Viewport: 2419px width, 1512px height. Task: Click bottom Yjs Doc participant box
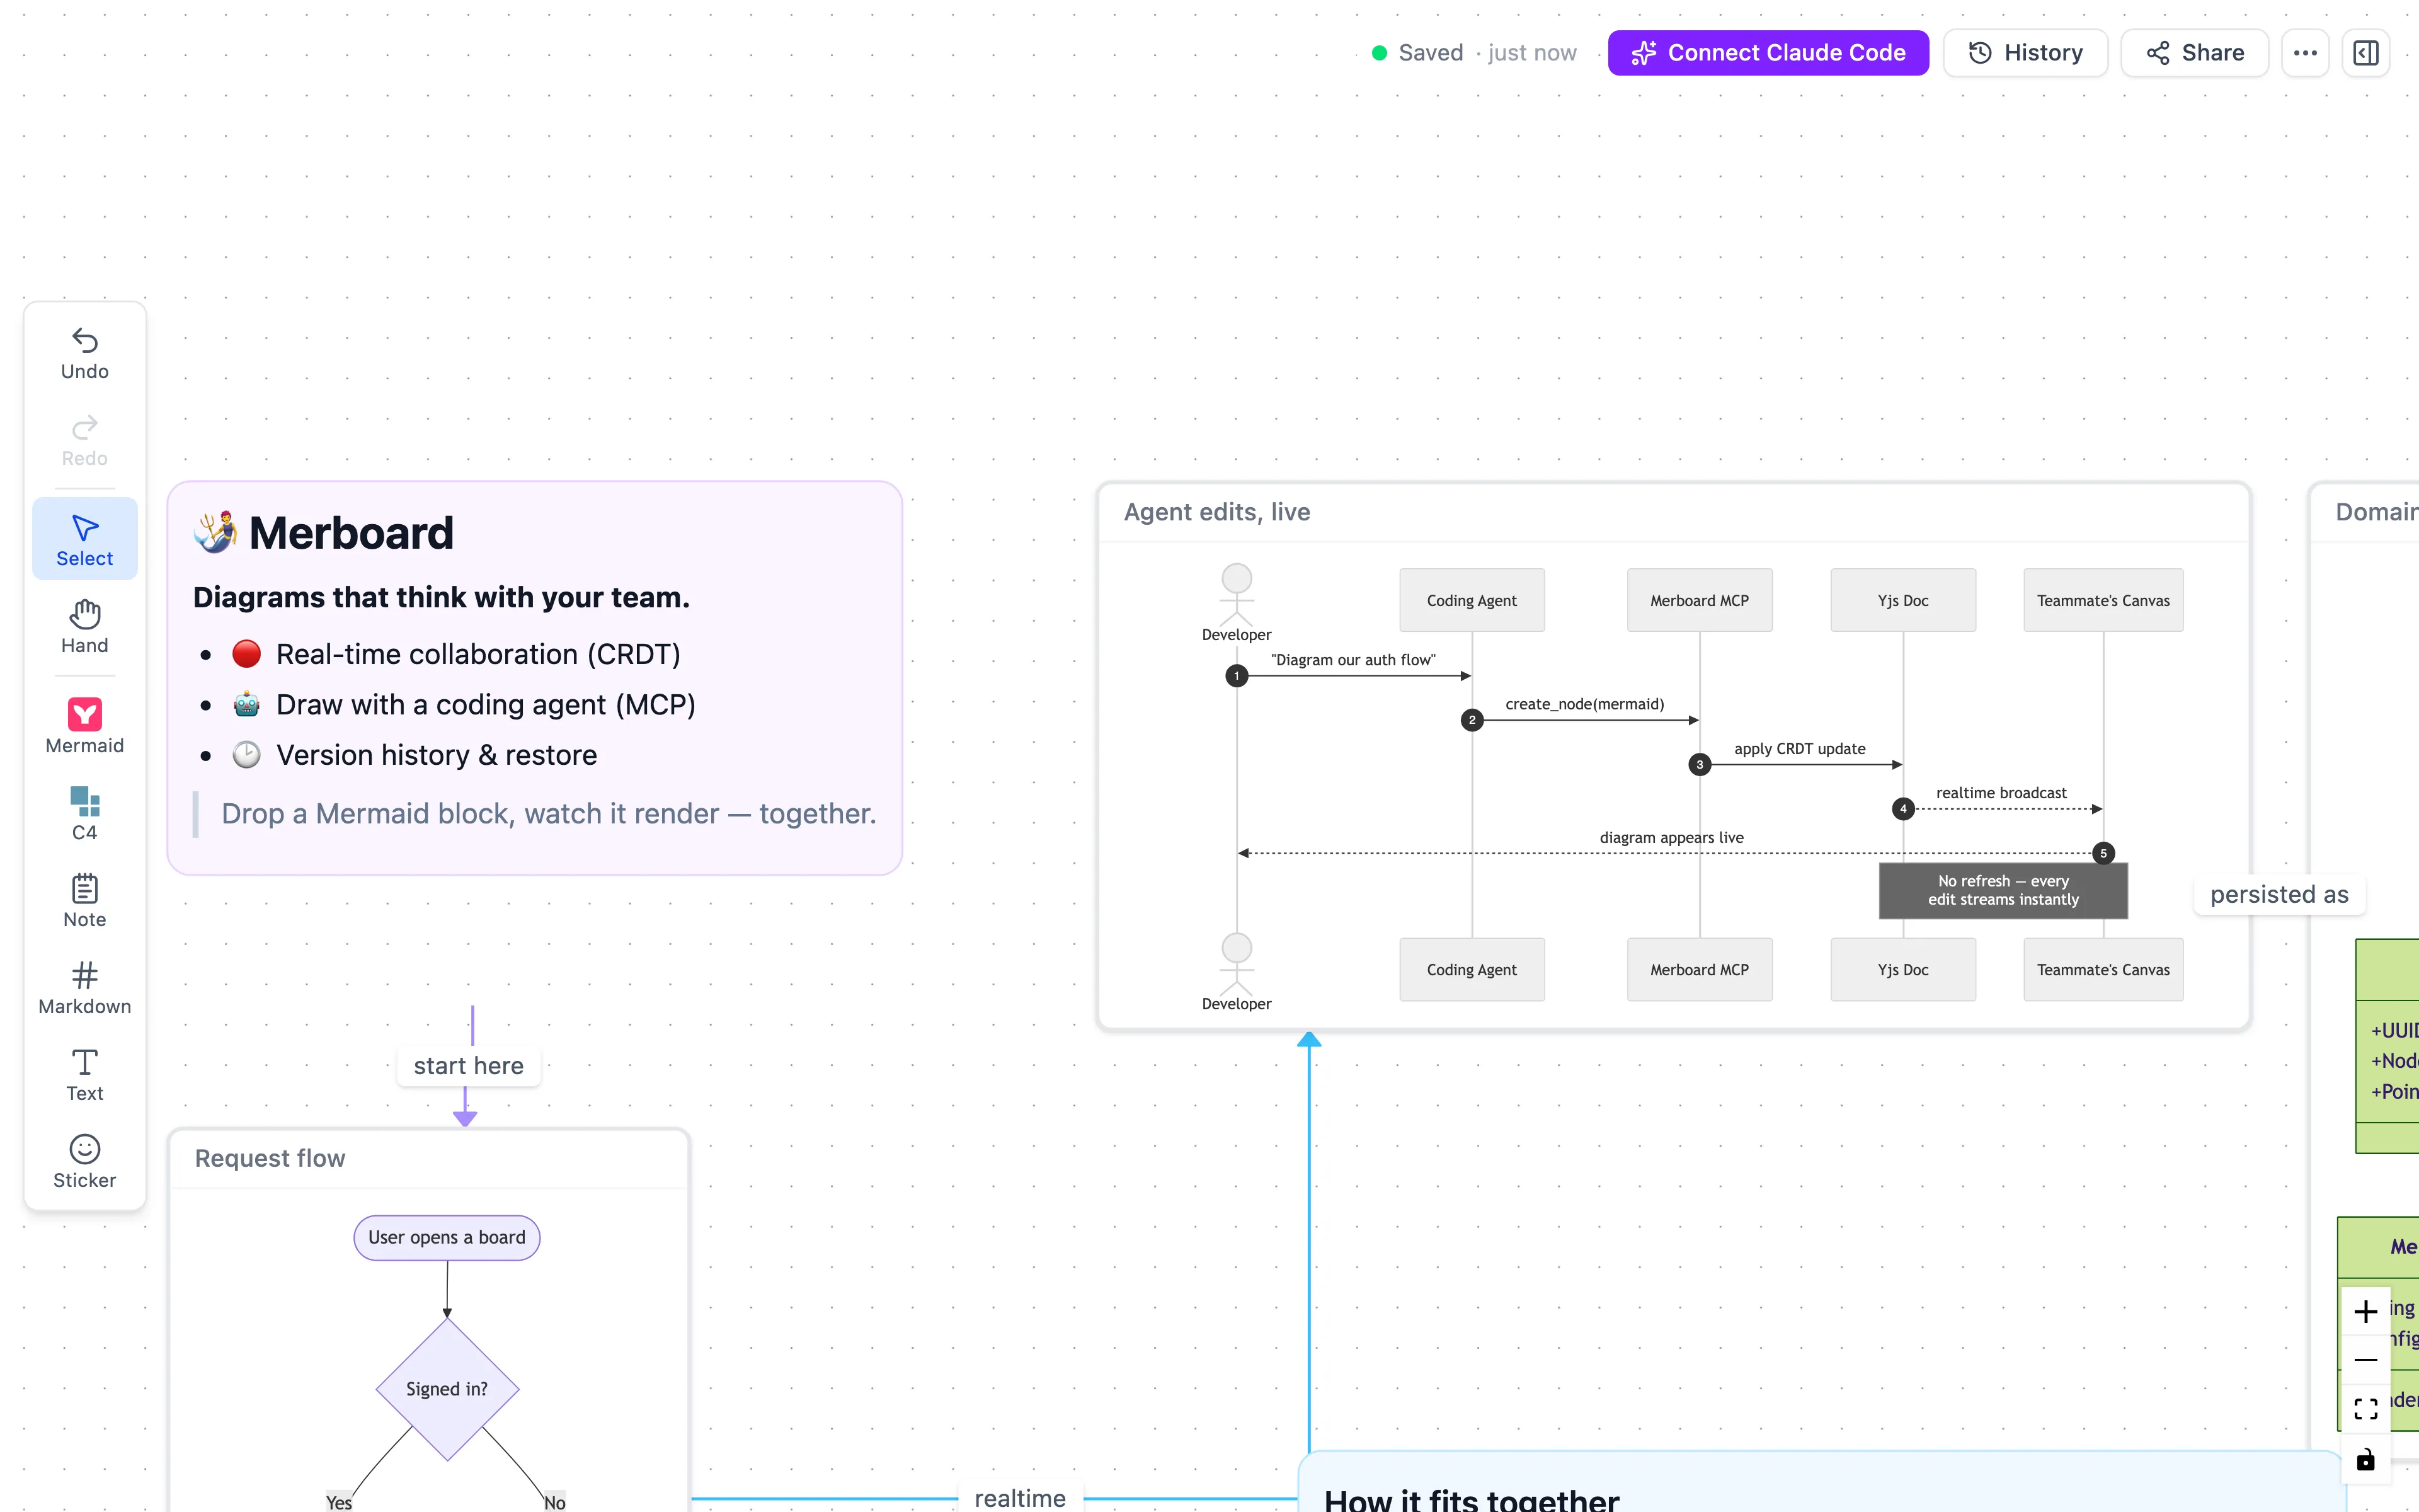tap(1903, 969)
